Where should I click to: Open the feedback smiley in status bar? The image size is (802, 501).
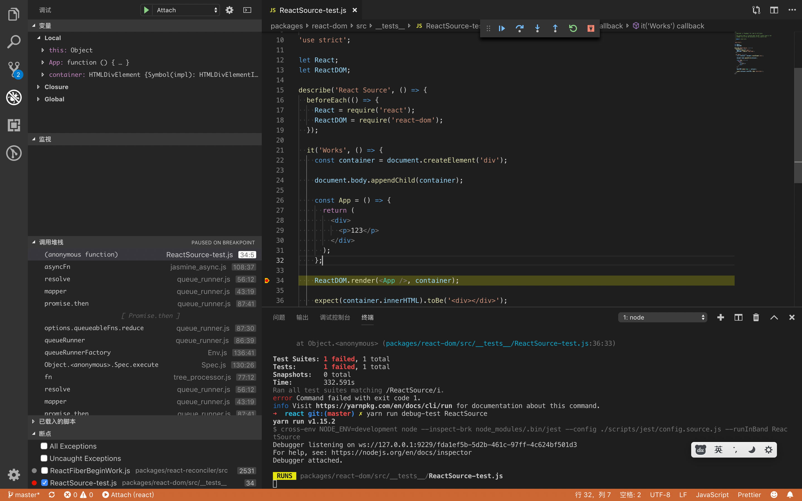click(774, 495)
